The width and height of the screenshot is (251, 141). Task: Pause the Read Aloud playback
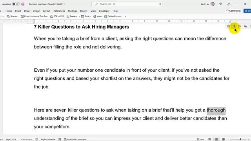(x=234, y=26)
